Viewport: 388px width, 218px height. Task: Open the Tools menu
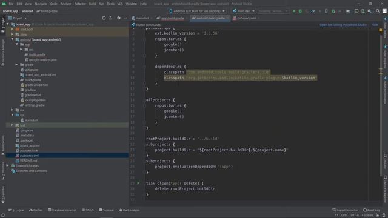click(110, 4)
